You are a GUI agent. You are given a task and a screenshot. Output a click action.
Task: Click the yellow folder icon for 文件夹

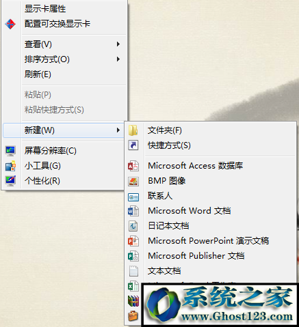(133, 130)
